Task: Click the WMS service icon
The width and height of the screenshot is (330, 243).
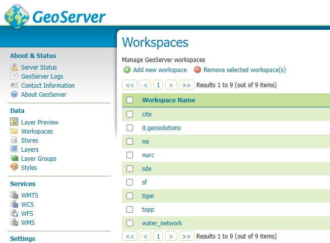Action: pyautogui.click(x=14, y=222)
